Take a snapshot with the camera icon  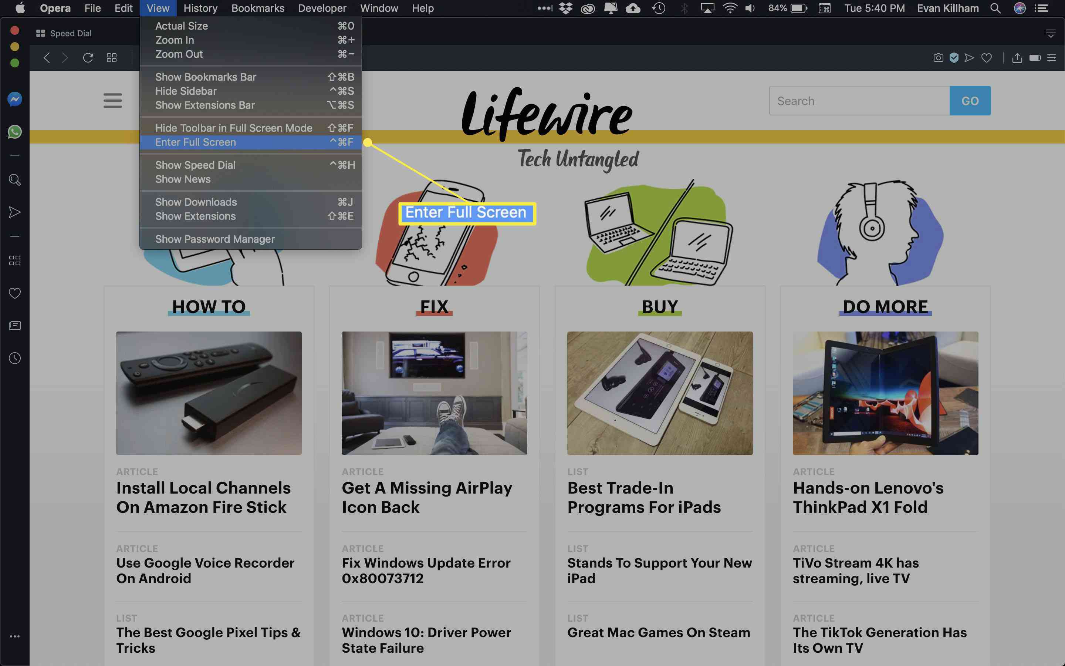pyautogui.click(x=938, y=58)
